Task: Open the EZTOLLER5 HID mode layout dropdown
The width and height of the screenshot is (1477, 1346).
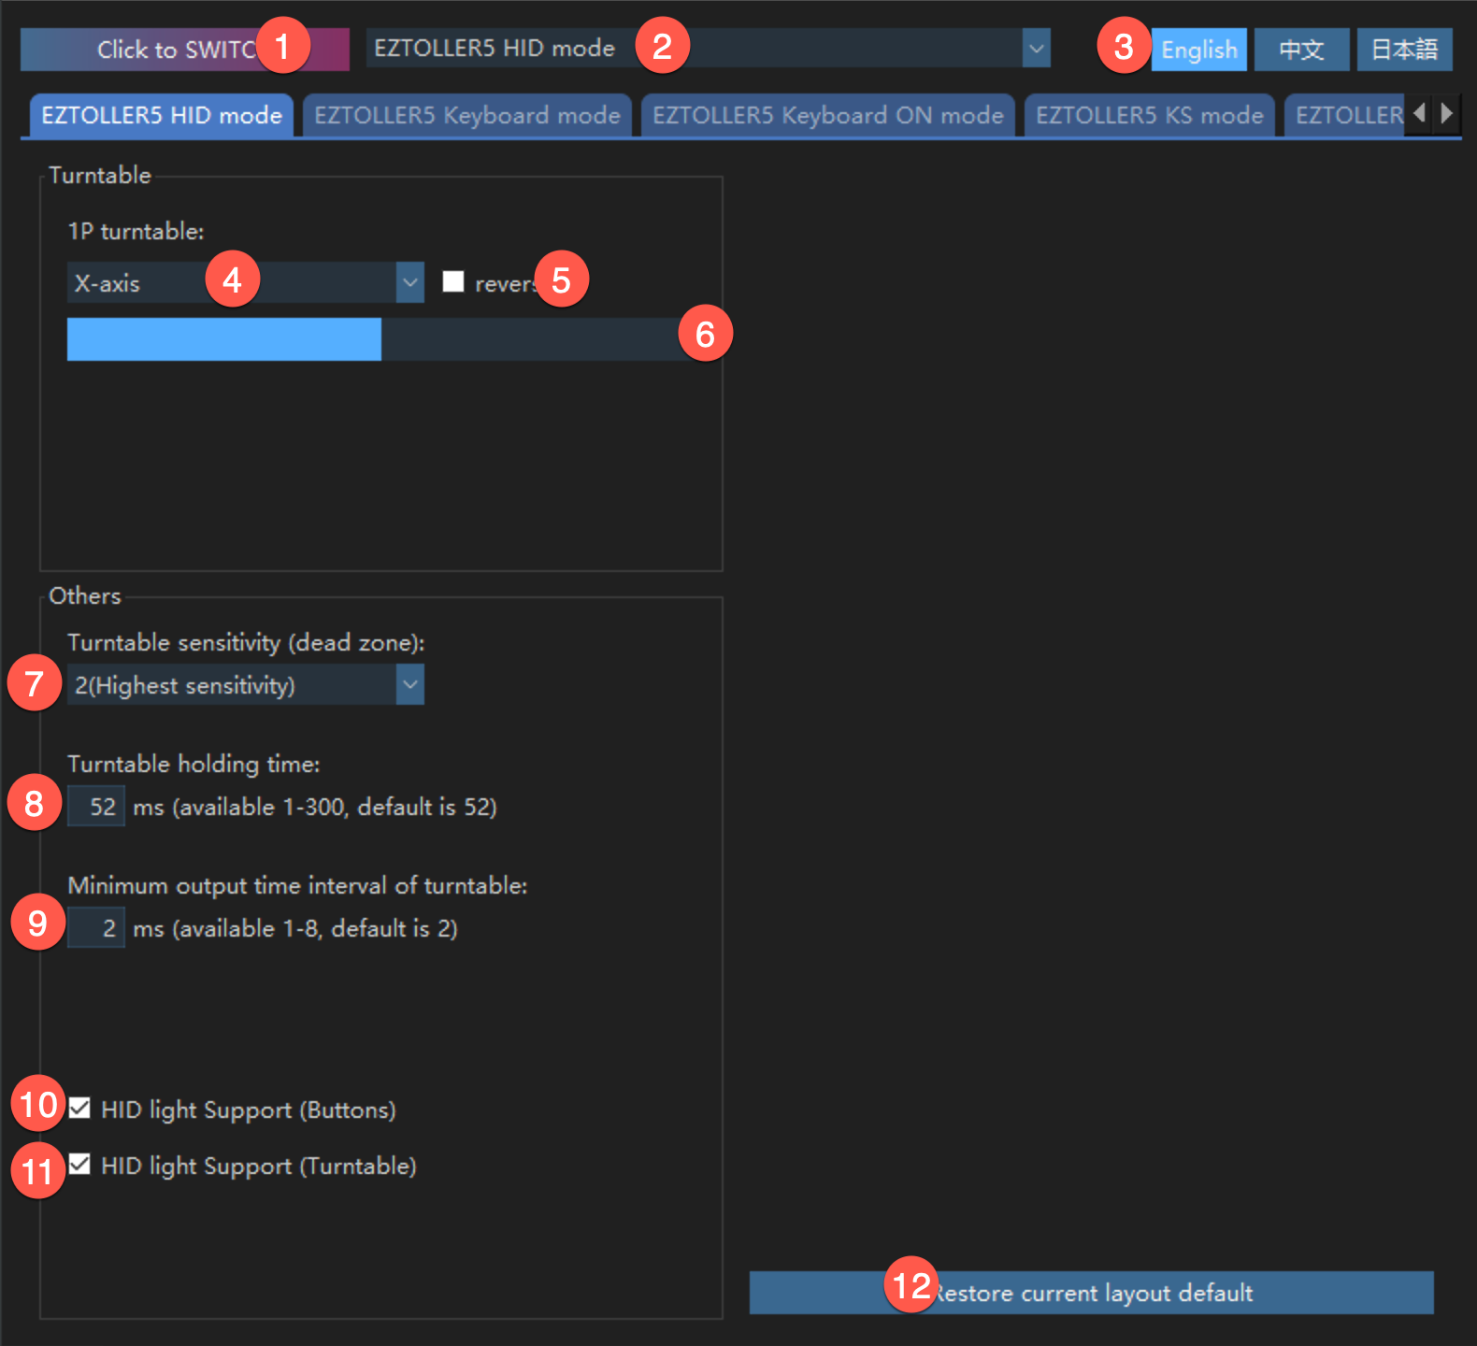Action: click(x=709, y=48)
